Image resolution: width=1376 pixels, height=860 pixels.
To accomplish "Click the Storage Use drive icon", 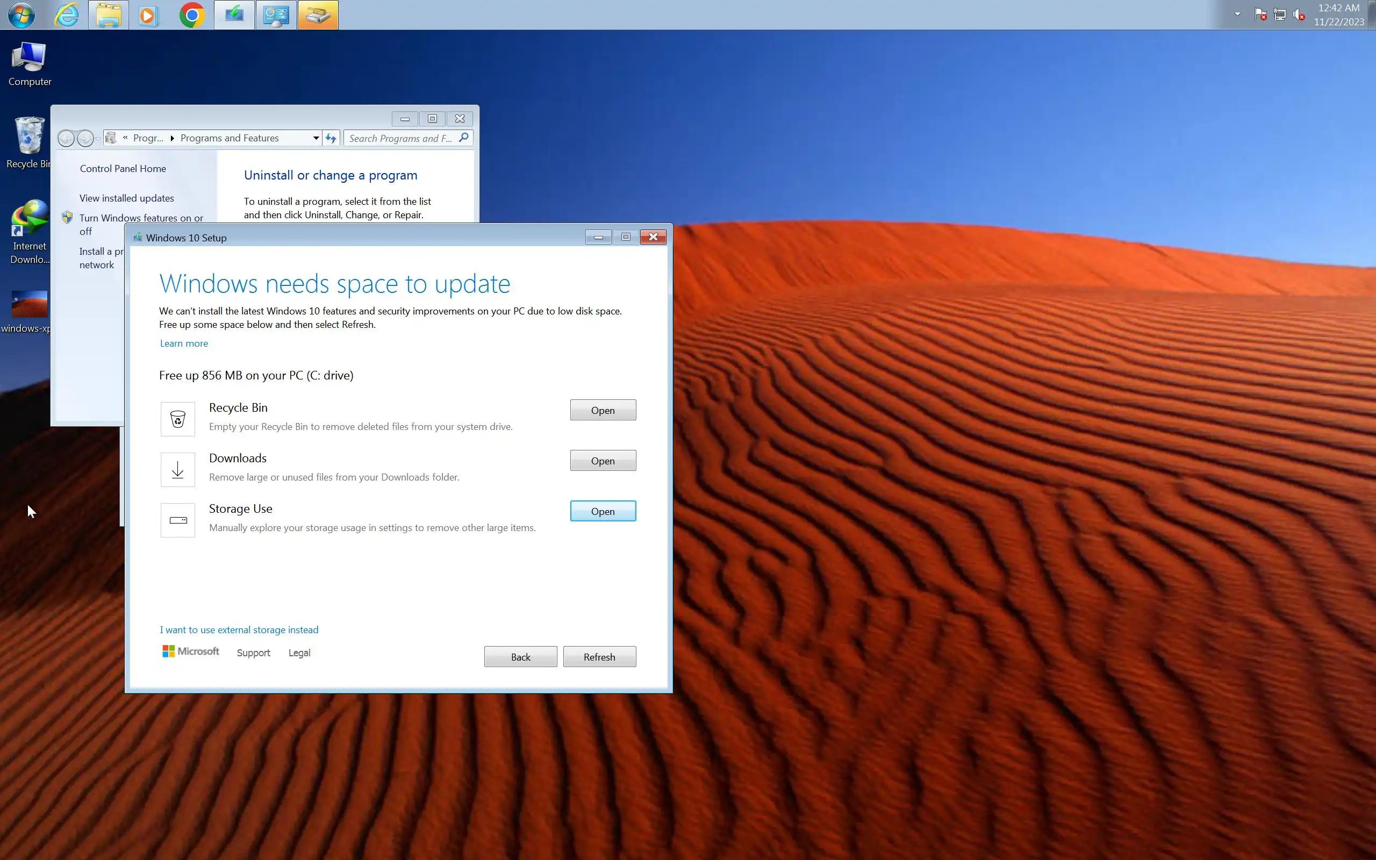I will [178, 520].
